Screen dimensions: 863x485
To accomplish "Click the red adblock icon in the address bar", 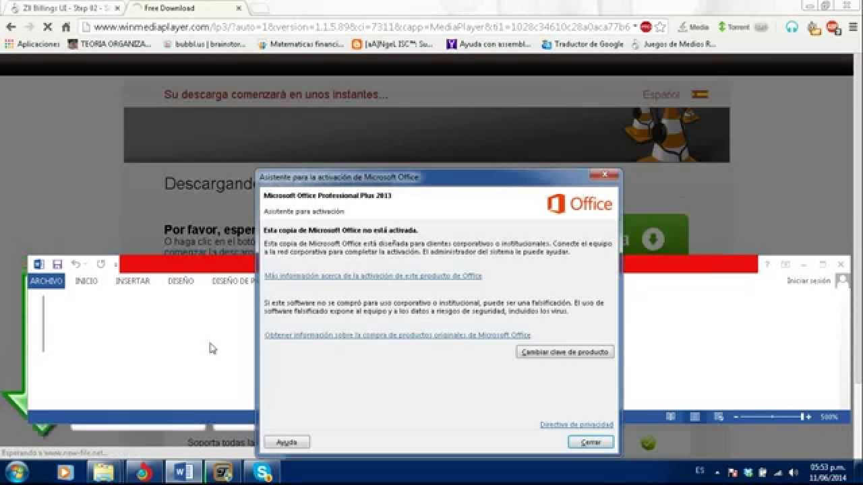I will 646,27.
